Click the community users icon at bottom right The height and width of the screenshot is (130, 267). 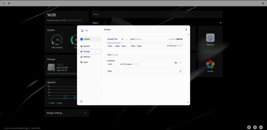point(261,127)
